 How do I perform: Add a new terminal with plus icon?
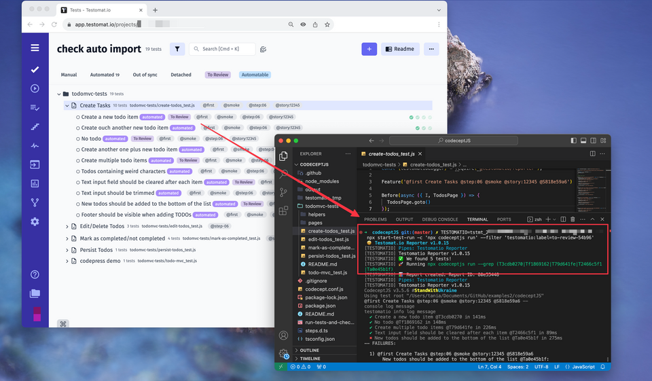(548, 219)
